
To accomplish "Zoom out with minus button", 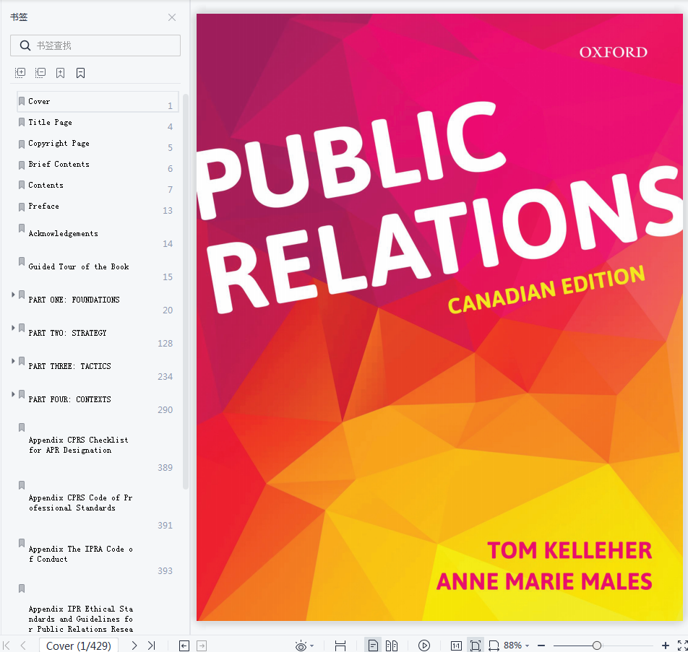I will coord(541,646).
